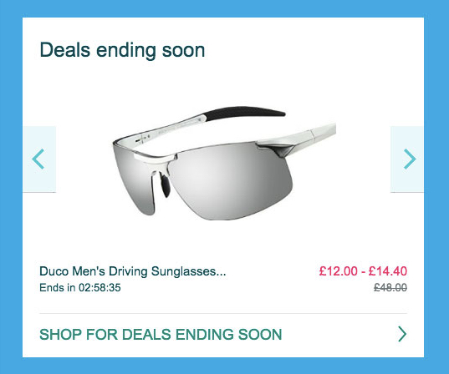Viewport: 449px width, 374px height.
Task: Click the word Sunglasses in product title
Action: click(x=189, y=271)
